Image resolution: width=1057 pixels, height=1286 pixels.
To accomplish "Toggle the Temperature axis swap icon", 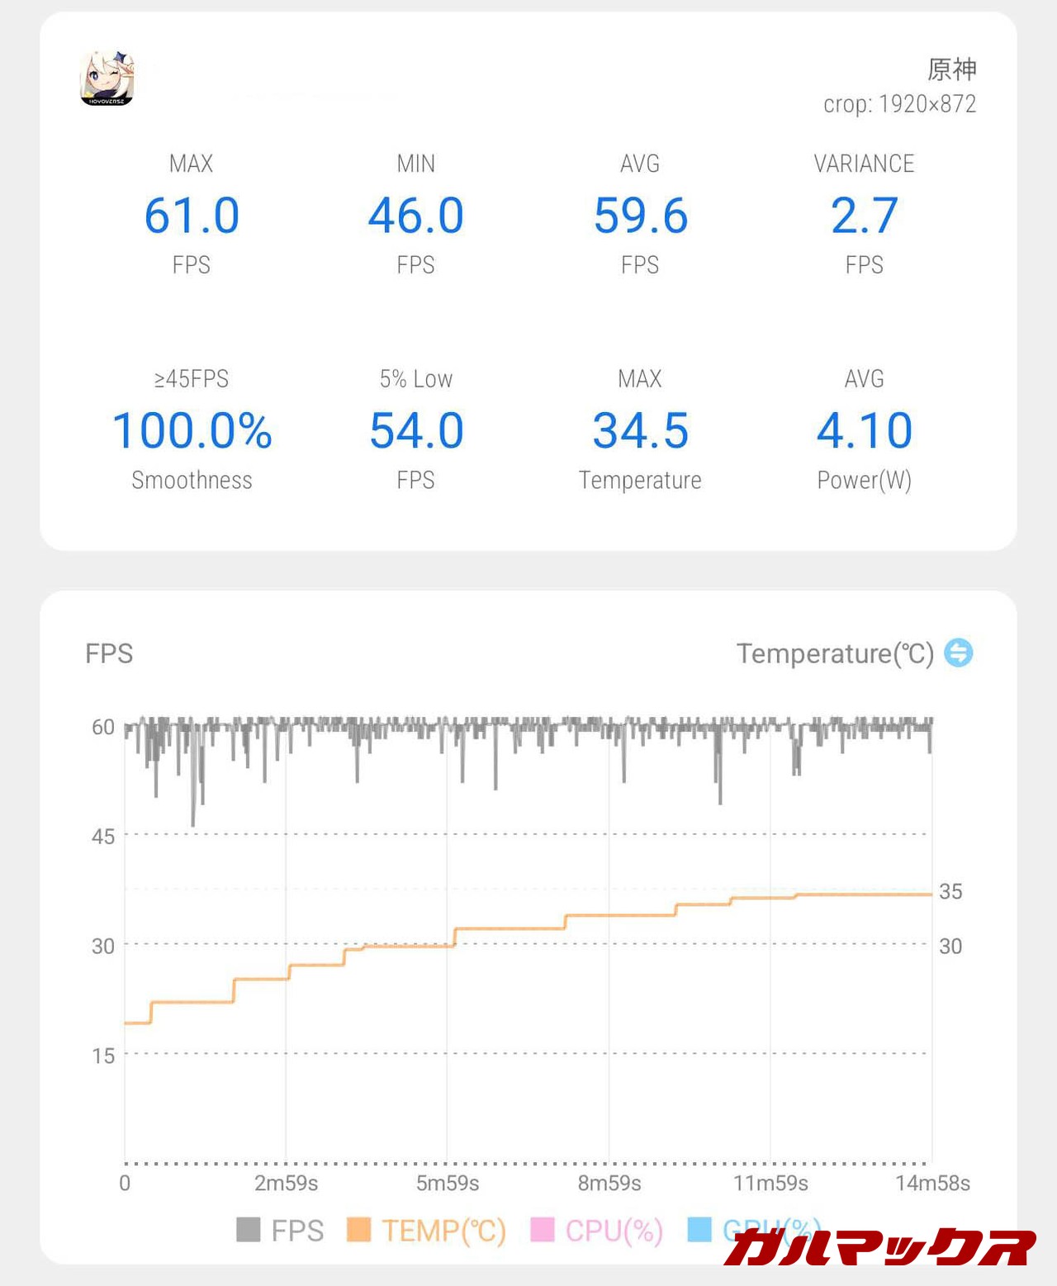I will (958, 652).
